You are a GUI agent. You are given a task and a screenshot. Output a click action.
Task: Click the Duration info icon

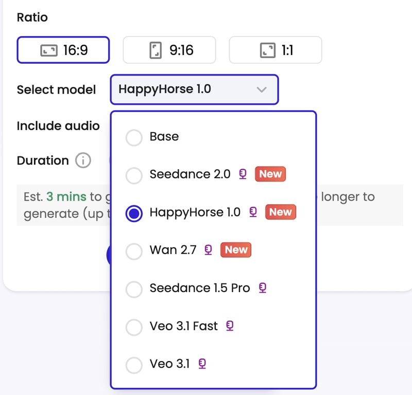83,160
